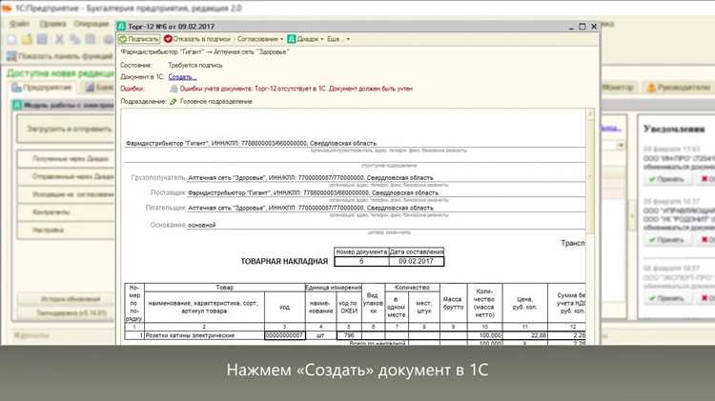Click the document scrollbar up arrow
Image resolution: width=715 pixels, height=401 pixels.
(x=590, y=114)
